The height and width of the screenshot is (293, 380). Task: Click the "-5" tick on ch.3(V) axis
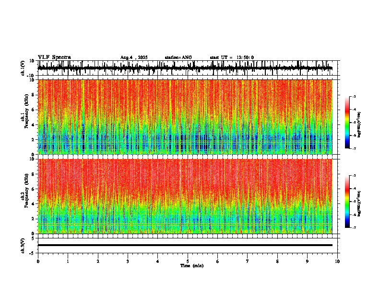(x=32, y=253)
